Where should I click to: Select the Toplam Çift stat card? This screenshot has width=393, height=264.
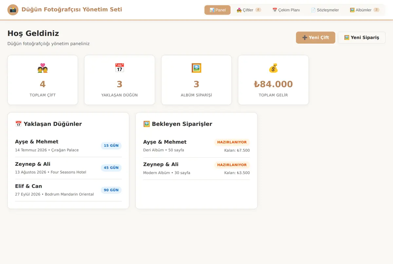[43, 80]
